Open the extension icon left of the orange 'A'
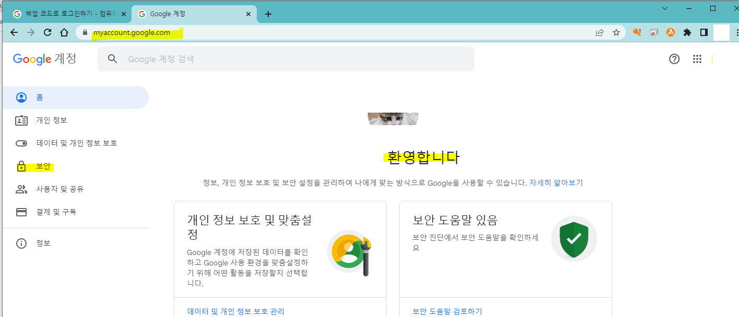Screen dimensions: 739x317 click(654, 32)
